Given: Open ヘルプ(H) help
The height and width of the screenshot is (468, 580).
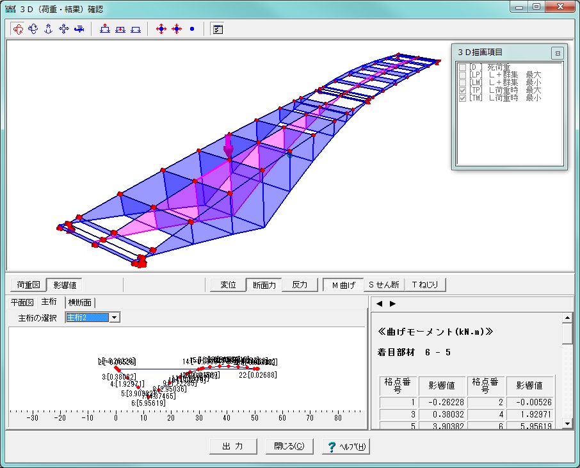Looking at the screenshot, I should point(346,446).
